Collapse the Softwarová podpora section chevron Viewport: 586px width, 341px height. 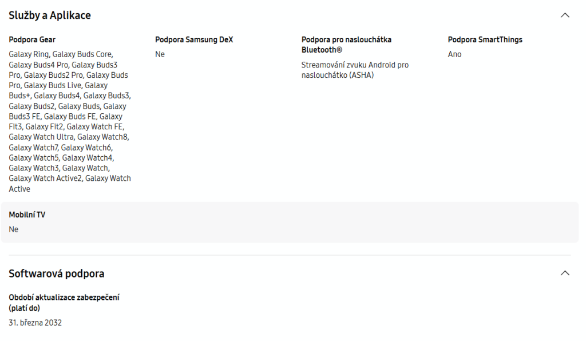coord(565,273)
